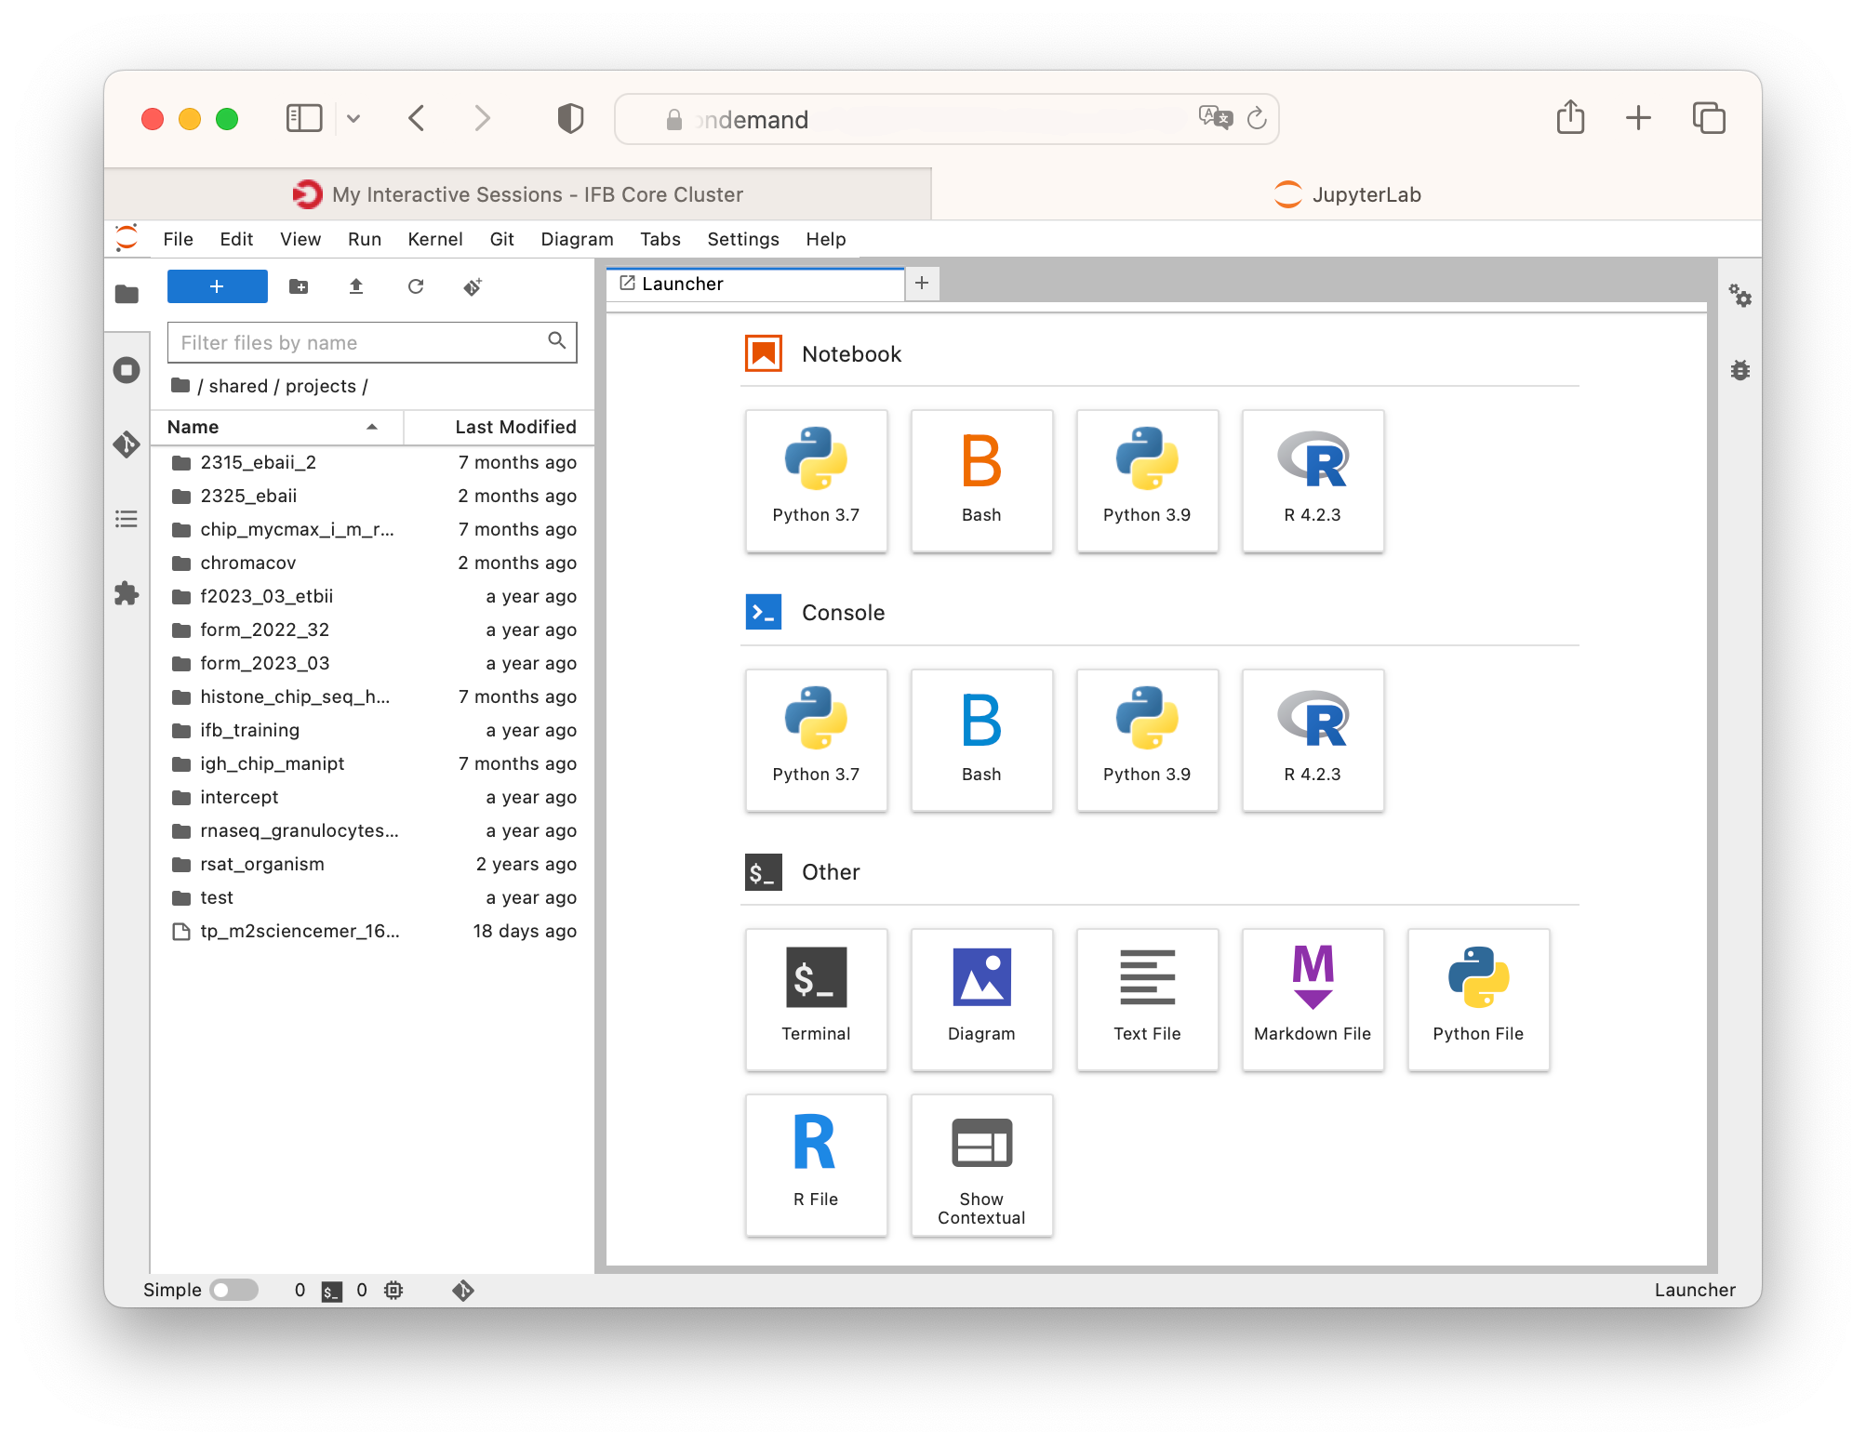The image size is (1866, 1445).
Task: Open the Kernel menu
Action: click(x=434, y=239)
